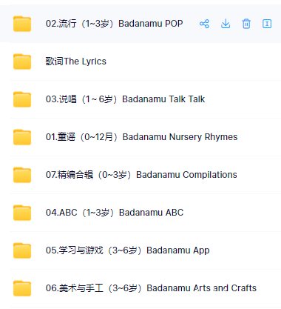Click the Badanamu App folder icon
Screen dimensions: 281x309
[x=22, y=250]
